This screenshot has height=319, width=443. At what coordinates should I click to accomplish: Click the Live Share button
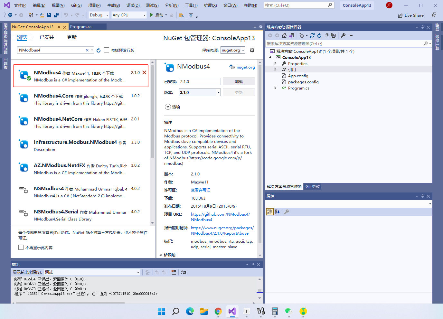411,15
